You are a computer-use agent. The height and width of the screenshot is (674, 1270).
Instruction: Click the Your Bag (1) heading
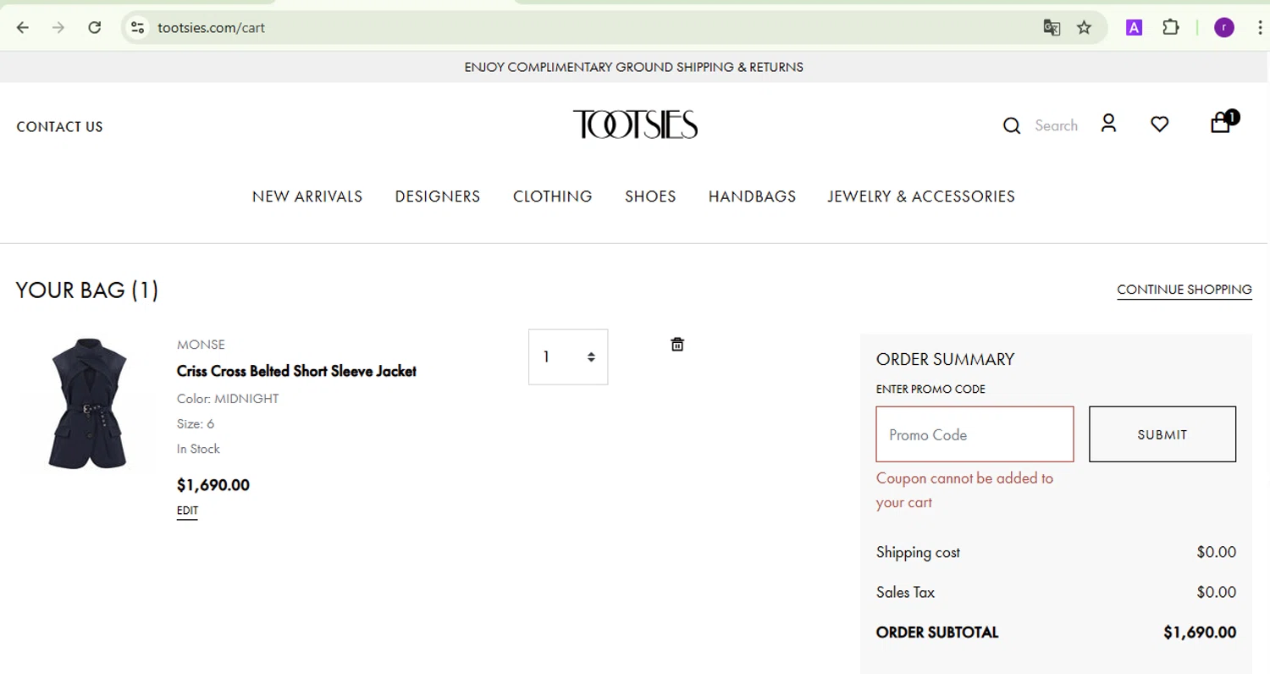pyautogui.click(x=87, y=290)
